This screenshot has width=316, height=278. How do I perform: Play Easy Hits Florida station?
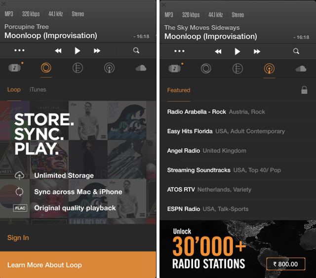(x=238, y=131)
